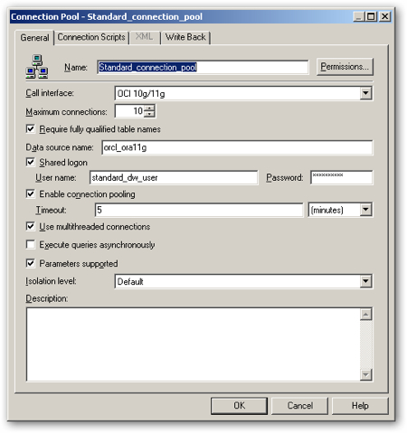Expand the Isolation level dropdown
The width and height of the screenshot is (407, 433).
click(365, 281)
